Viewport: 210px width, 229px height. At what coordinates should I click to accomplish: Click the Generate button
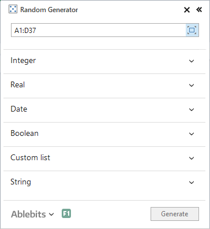pos(175,214)
